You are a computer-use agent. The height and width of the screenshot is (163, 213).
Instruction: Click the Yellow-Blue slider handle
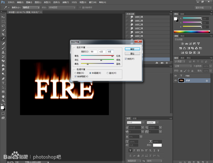[x=88, y=64]
